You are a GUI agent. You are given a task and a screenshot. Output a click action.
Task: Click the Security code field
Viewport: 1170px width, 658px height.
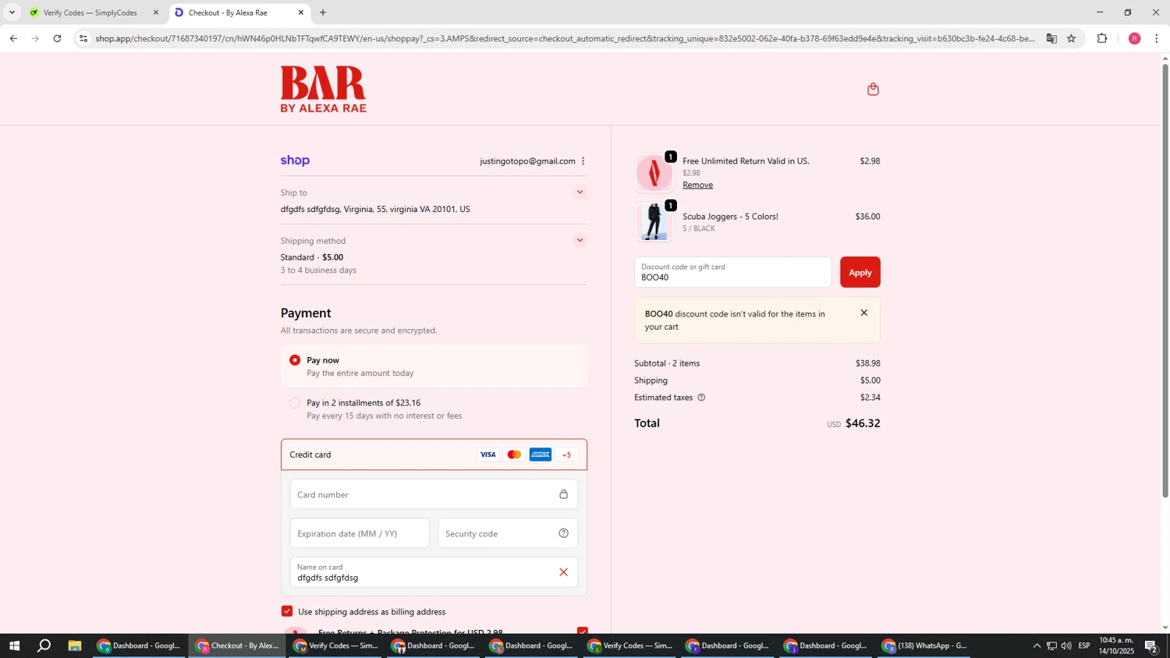[x=508, y=533]
